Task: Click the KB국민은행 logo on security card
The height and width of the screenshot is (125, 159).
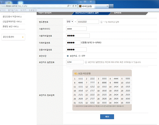Action: pos(82,74)
